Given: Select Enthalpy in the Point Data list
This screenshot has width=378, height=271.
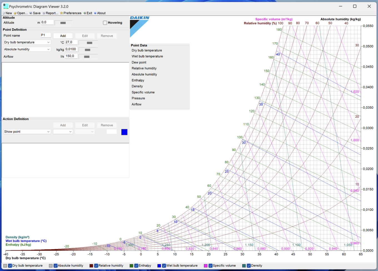Looking at the screenshot, I should click(x=138, y=80).
